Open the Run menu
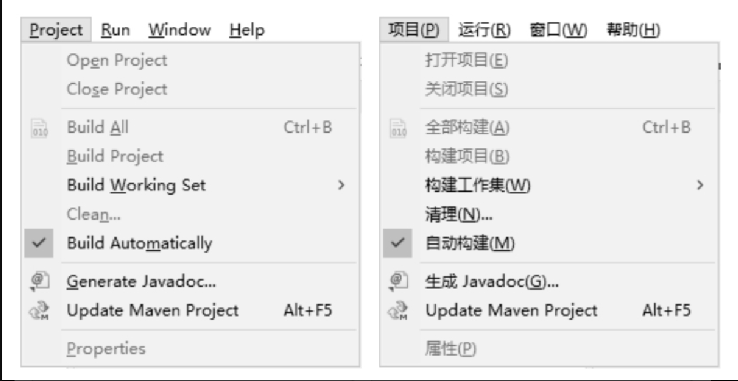 [x=116, y=30]
